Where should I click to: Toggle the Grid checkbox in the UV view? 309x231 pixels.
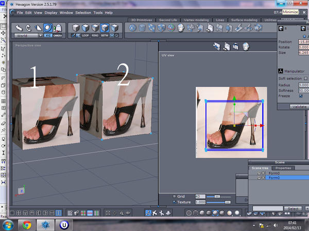point(174,196)
